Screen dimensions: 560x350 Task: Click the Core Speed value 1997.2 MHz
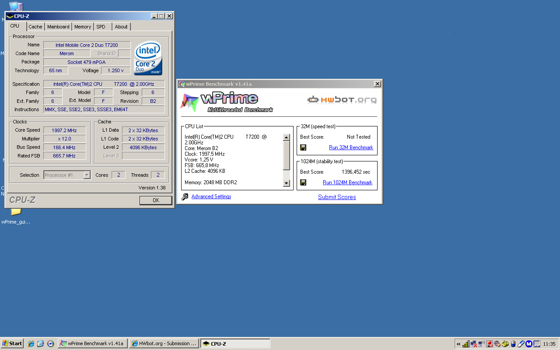(64, 130)
